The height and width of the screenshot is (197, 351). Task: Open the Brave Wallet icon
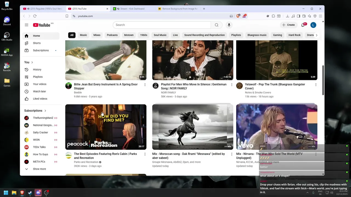[x=304, y=16]
